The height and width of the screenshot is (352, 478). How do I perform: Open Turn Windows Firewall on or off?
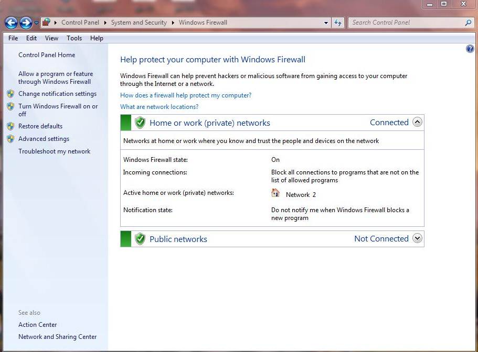click(58, 110)
